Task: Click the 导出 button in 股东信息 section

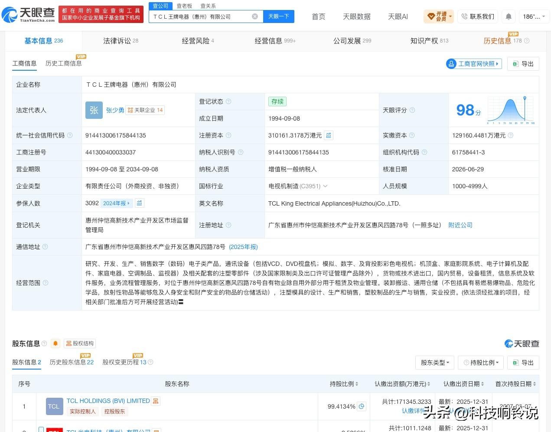Action: (x=523, y=363)
